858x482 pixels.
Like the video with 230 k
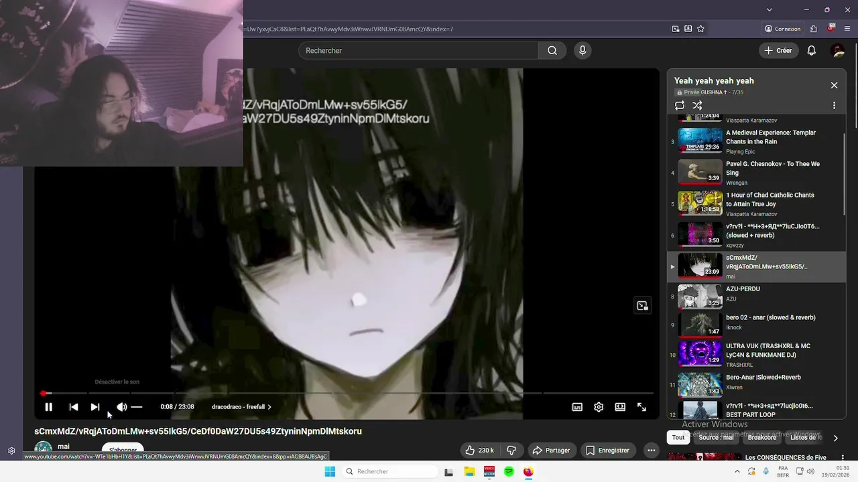[479, 451]
